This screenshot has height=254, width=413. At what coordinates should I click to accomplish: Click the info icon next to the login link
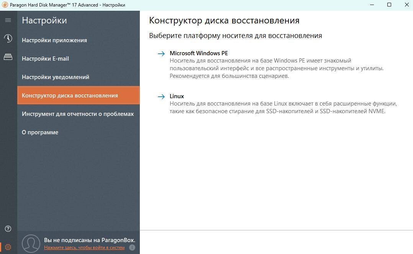132,247
